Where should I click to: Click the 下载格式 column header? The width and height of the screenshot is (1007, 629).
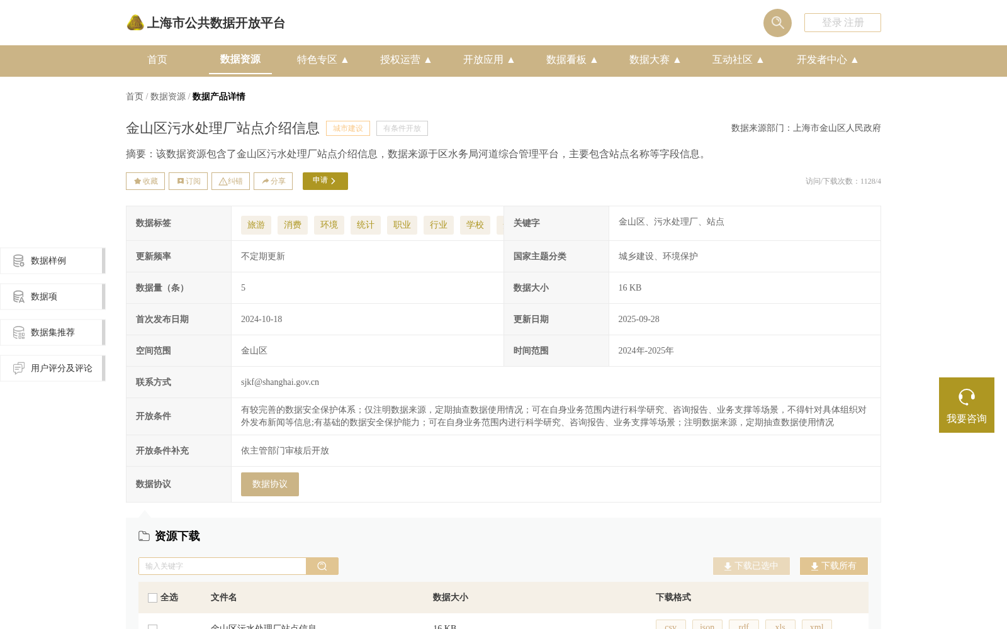pos(673,598)
